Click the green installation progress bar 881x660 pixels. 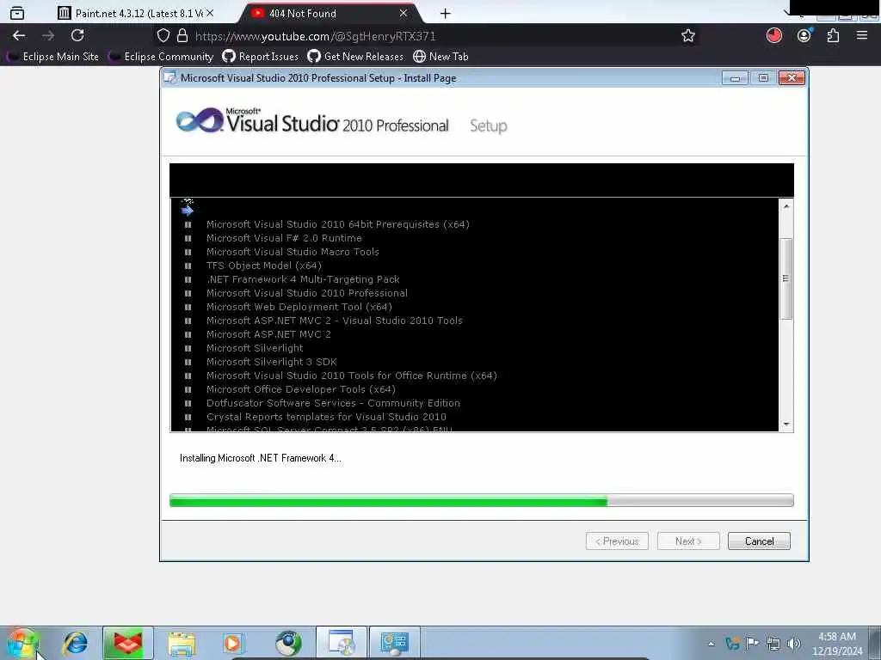[482, 500]
